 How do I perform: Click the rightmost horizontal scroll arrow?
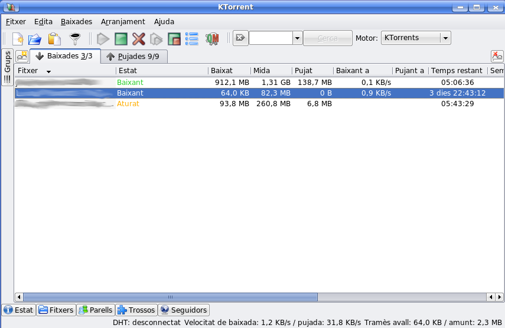pyautogui.click(x=500, y=297)
